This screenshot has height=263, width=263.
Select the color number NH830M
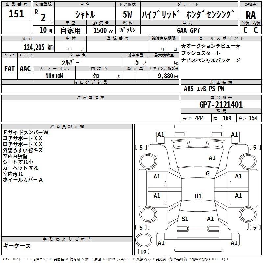point(54,75)
